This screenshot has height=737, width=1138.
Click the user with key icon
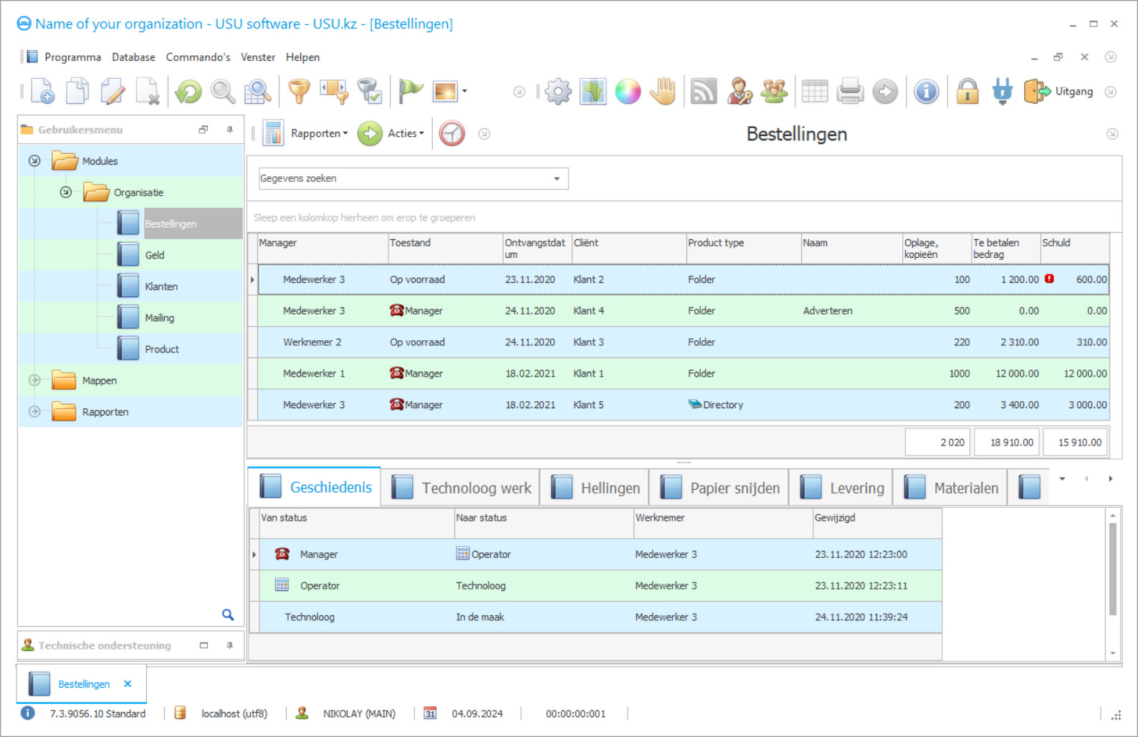(x=740, y=92)
